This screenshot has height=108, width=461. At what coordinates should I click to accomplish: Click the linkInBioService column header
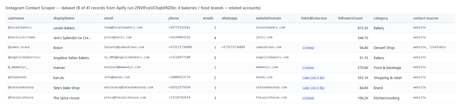pyautogui.click(x=314, y=18)
